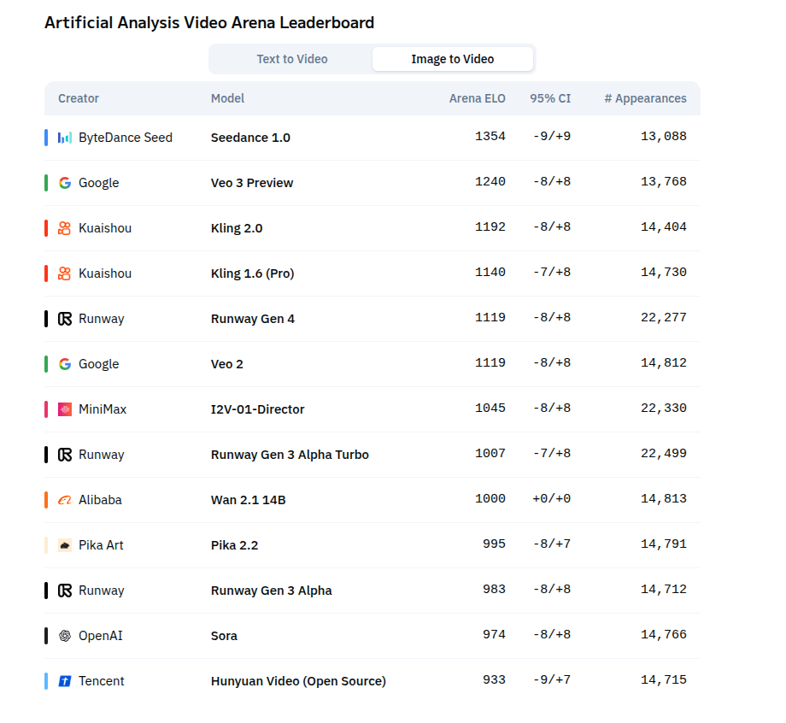Click the Alibaba logo icon
Screen dimensions: 786x723
(x=65, y=500)
